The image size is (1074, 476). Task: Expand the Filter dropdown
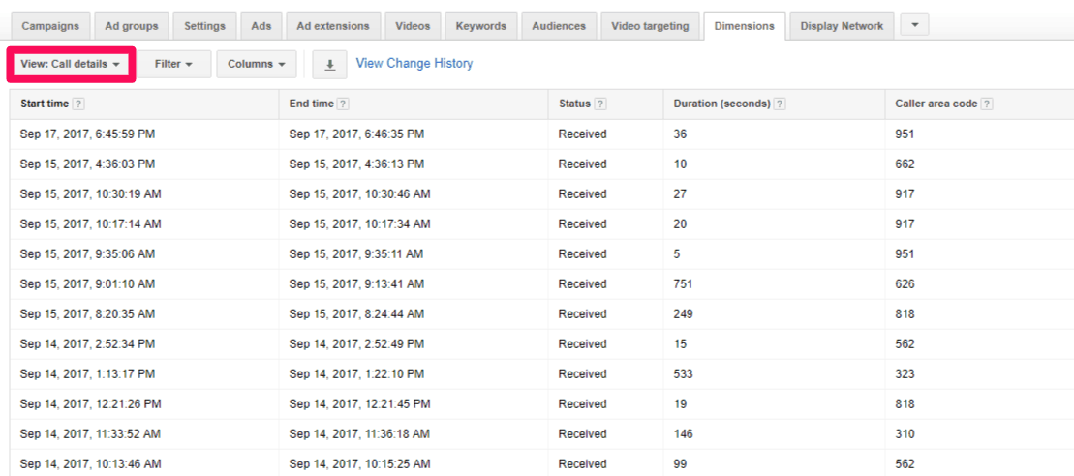pyautogui.click(x=174, y=65)
